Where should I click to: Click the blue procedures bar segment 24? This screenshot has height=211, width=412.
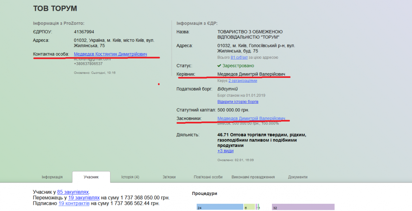pyautogui.click(x=220, y=207)
